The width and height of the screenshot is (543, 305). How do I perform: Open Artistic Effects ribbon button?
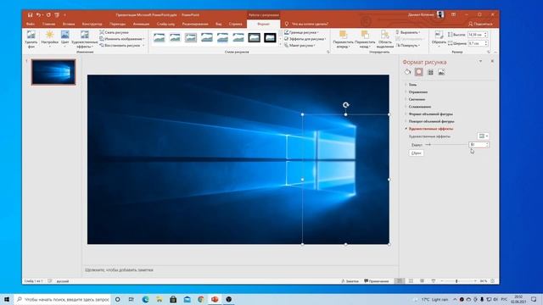click(85, 39)
